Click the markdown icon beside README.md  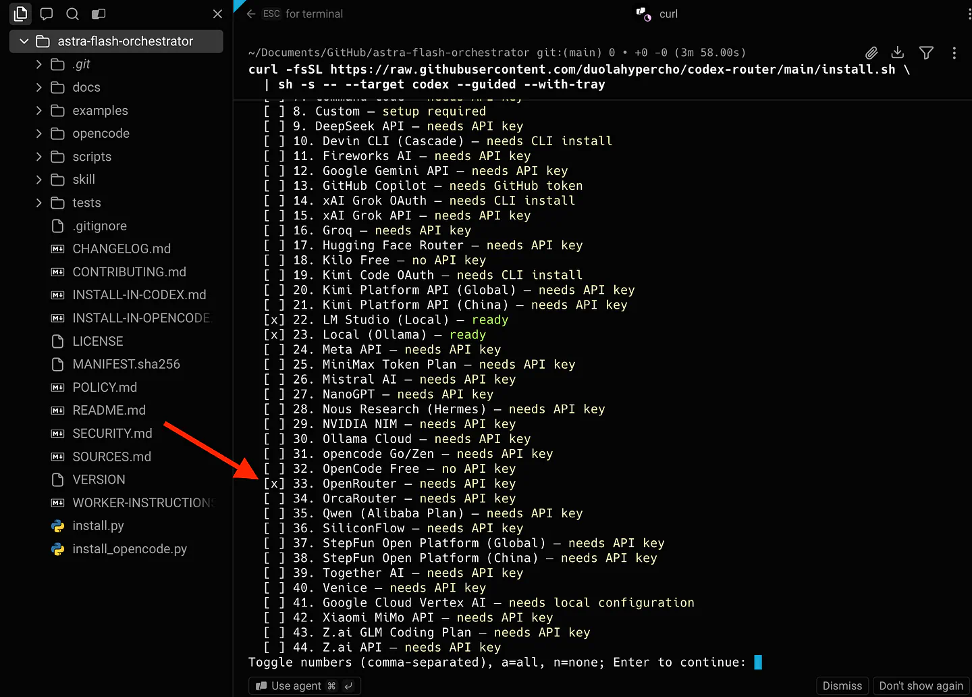[x=58, y=410]
